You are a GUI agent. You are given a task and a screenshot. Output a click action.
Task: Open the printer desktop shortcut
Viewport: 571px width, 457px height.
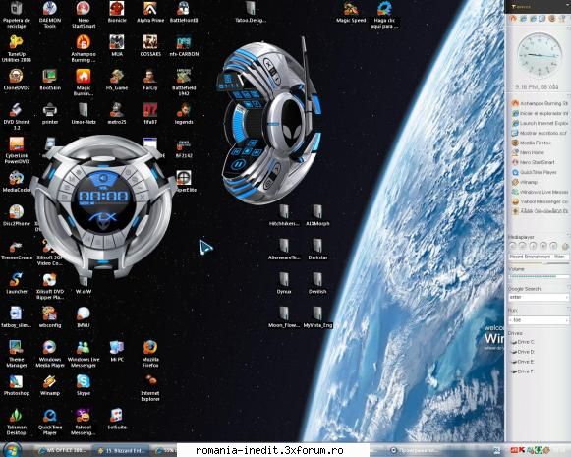click(50, 114)
